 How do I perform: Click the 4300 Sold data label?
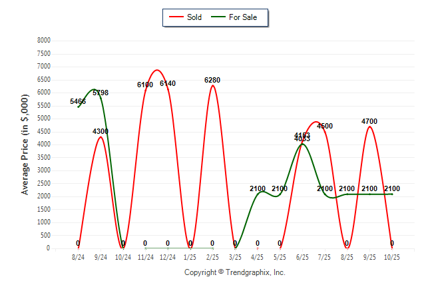click(101, 131)
